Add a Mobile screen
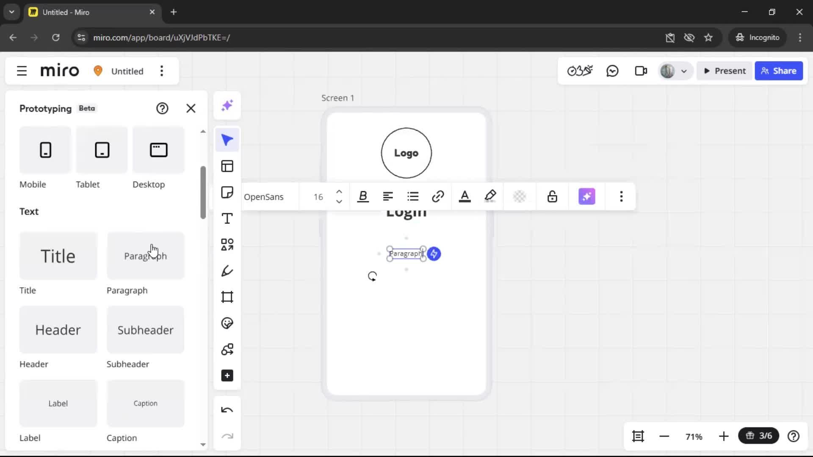Image resolution: width=813 pixels, height=457 pixels. tap(45, 150)
